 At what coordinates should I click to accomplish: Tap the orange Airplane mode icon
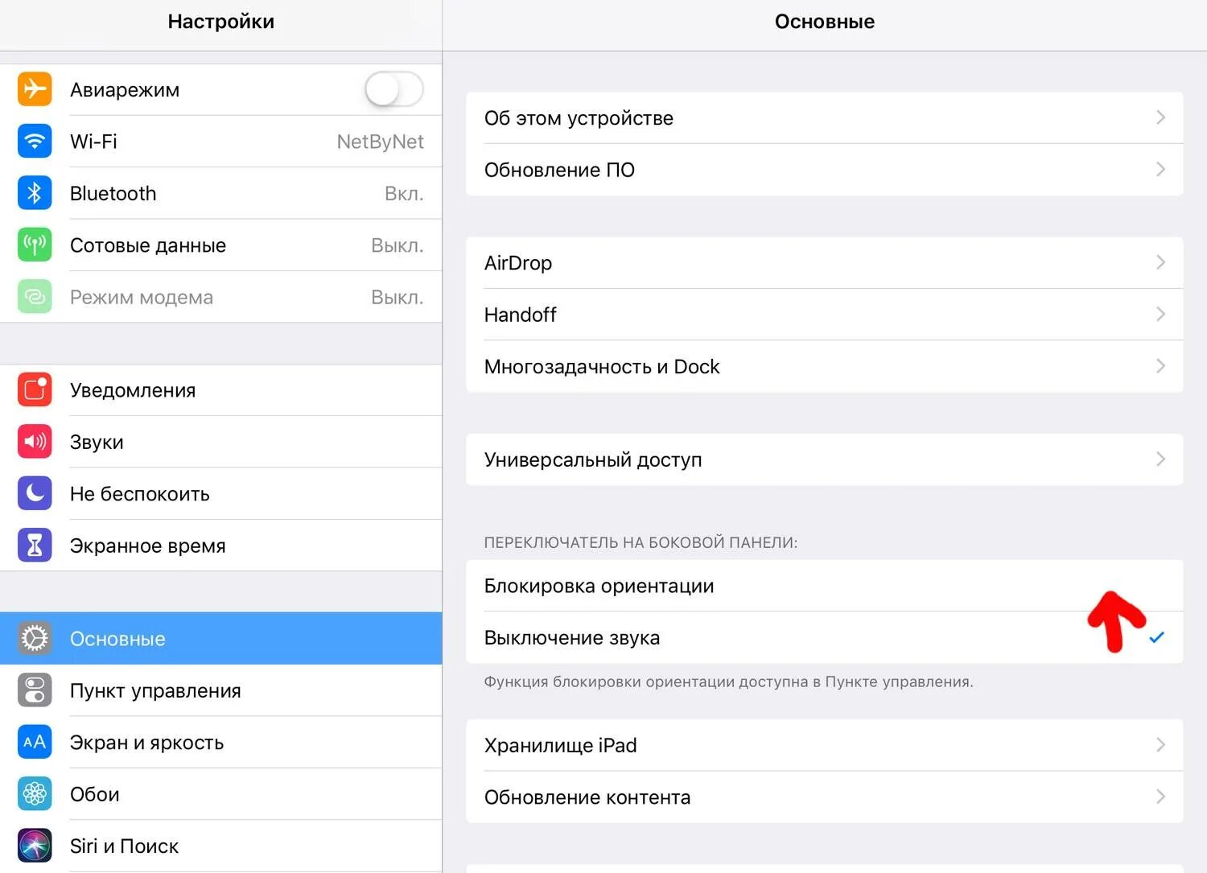click(x=35, y=89)
